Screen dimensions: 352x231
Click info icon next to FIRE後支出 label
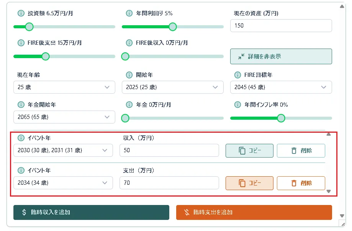pyautogui.click(x=21, y=43)
